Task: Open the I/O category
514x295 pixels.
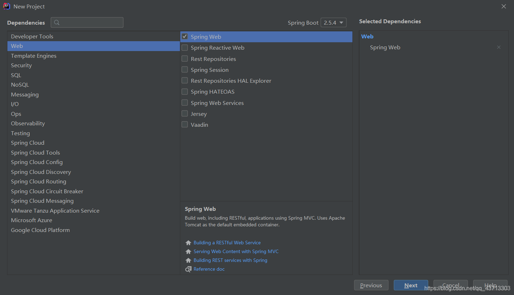Action: click(93, 104)
